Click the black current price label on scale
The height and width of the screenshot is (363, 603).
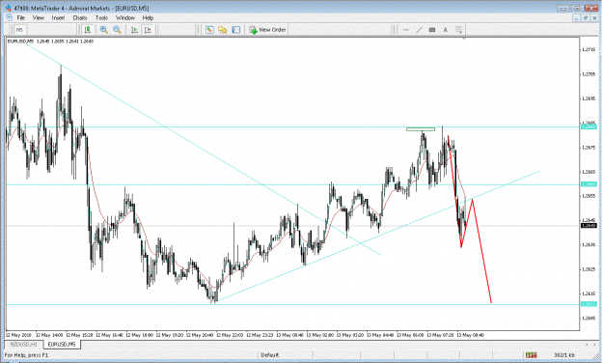click(x=589, y=226)
